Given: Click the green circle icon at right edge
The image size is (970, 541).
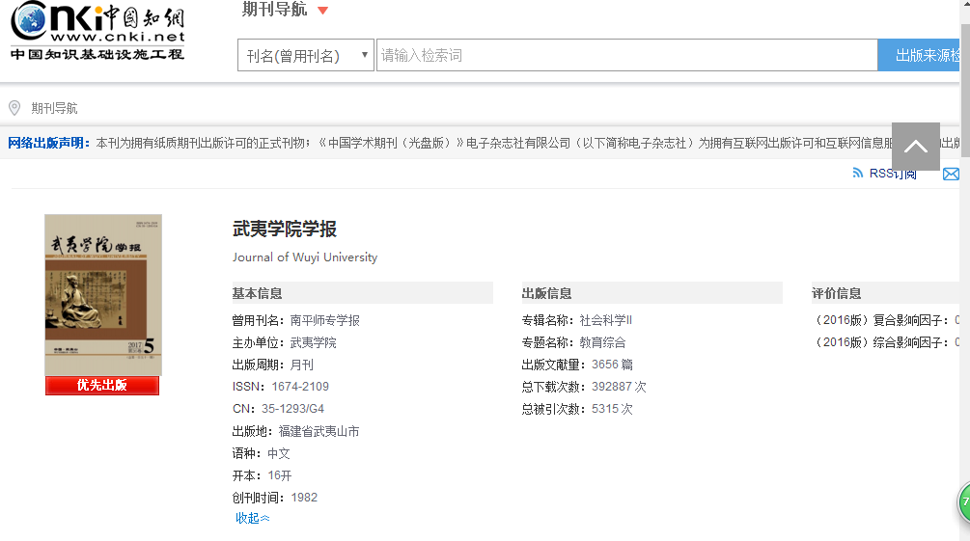Looking at the screenshot, I should (964, 503).
